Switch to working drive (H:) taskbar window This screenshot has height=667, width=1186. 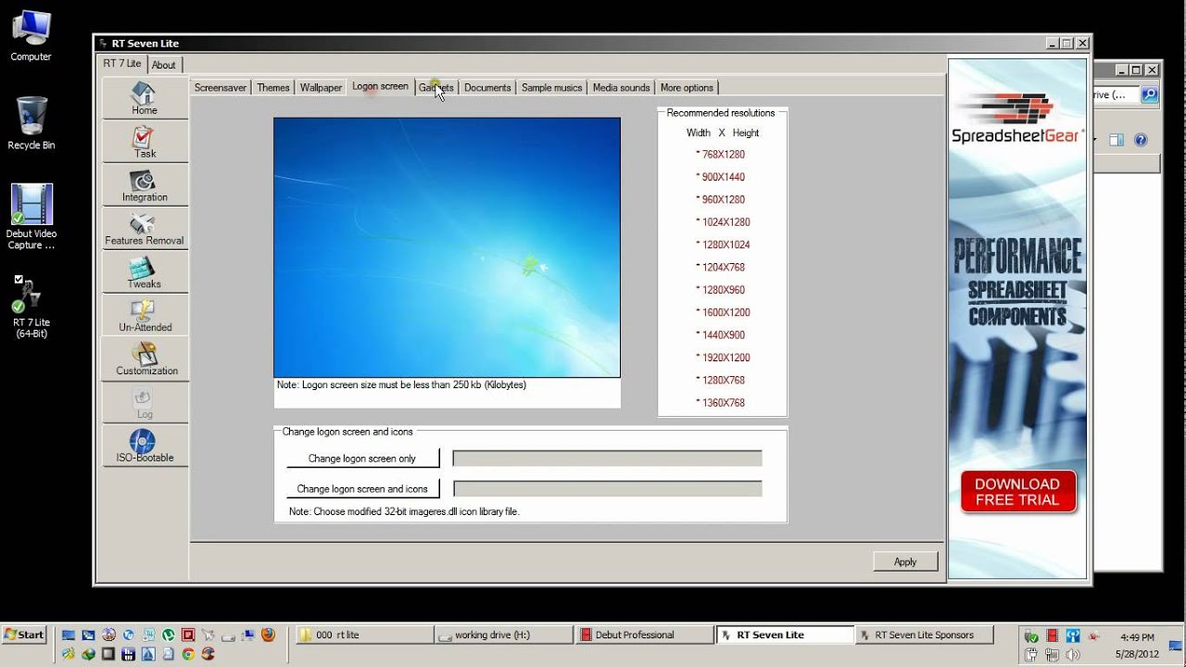coord(503,635)
